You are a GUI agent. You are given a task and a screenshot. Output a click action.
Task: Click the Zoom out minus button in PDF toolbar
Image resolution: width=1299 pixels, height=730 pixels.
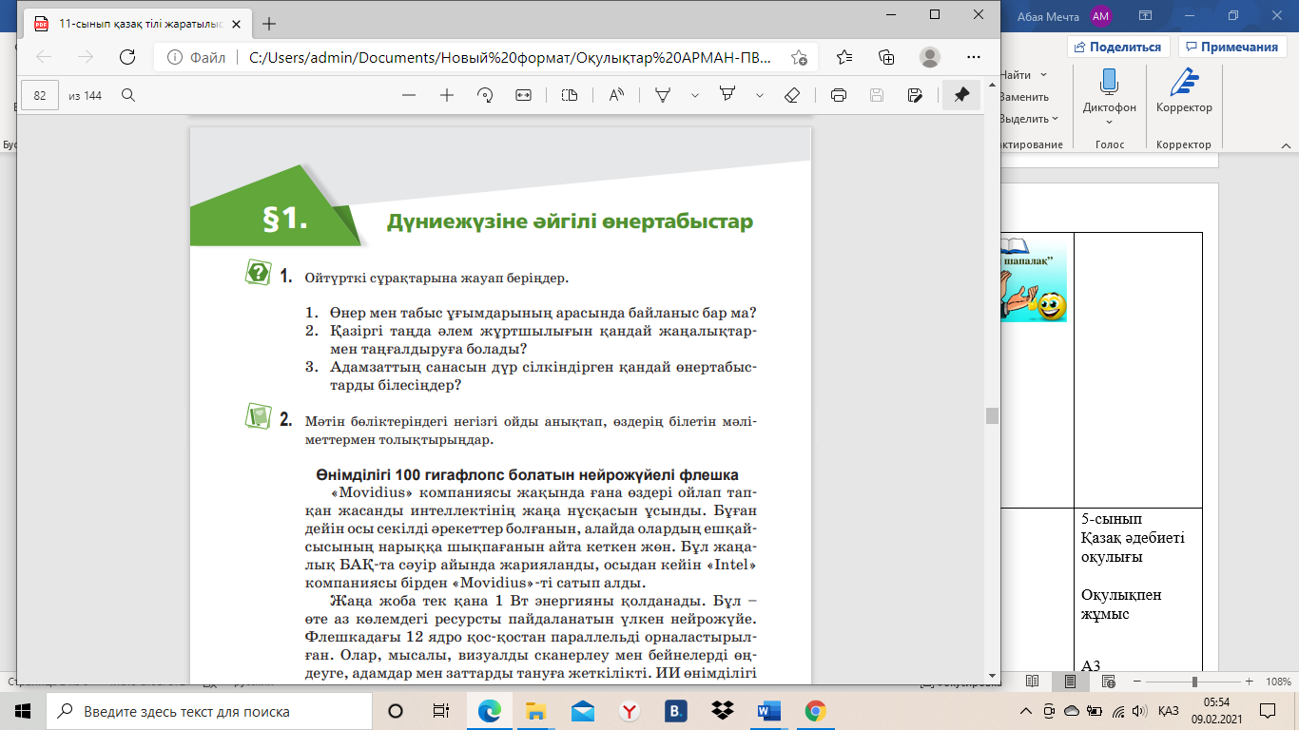pos(409,95)
